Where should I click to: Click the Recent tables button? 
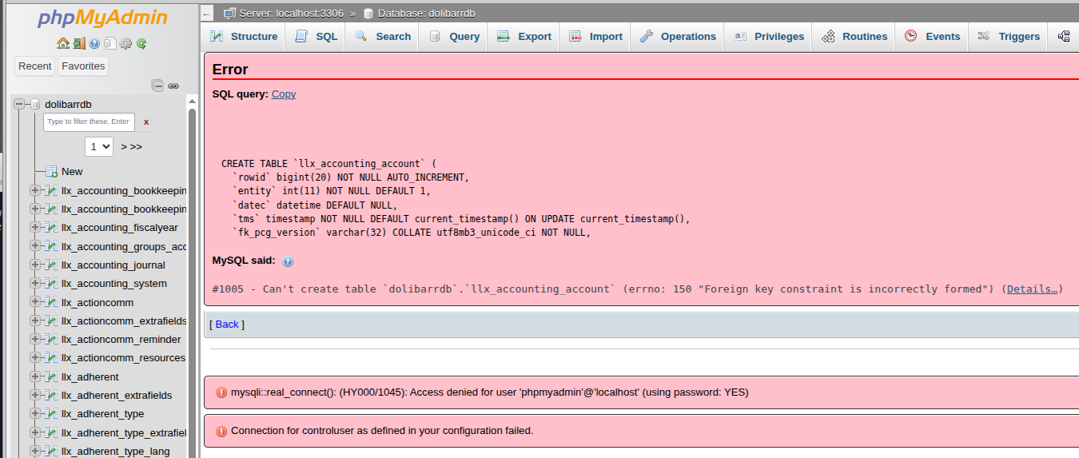(x=35, y=66)
